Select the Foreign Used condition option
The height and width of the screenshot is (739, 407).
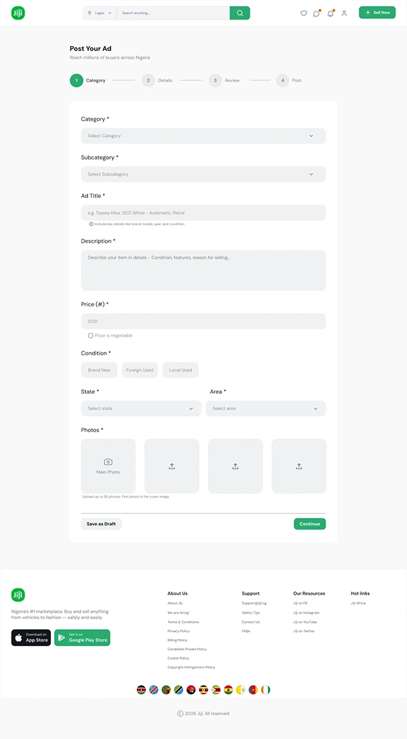(140, 370)
